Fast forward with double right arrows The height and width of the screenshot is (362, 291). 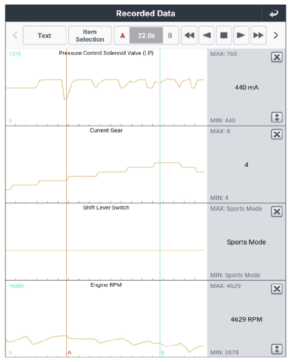[x=258, y=35]
